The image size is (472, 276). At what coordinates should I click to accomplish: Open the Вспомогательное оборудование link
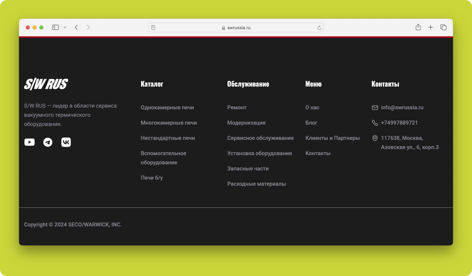tap(163, 158)
